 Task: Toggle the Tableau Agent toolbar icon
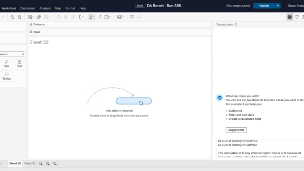point(290,17)
